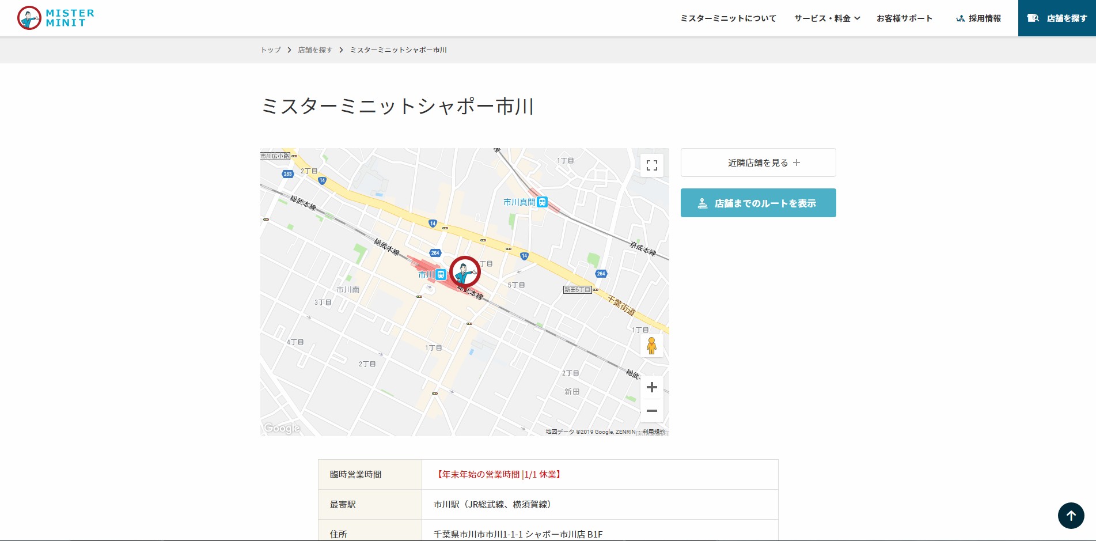1096x541 pixels.
Task: Click the 京成本線 railway label
Action: [643, 249]
